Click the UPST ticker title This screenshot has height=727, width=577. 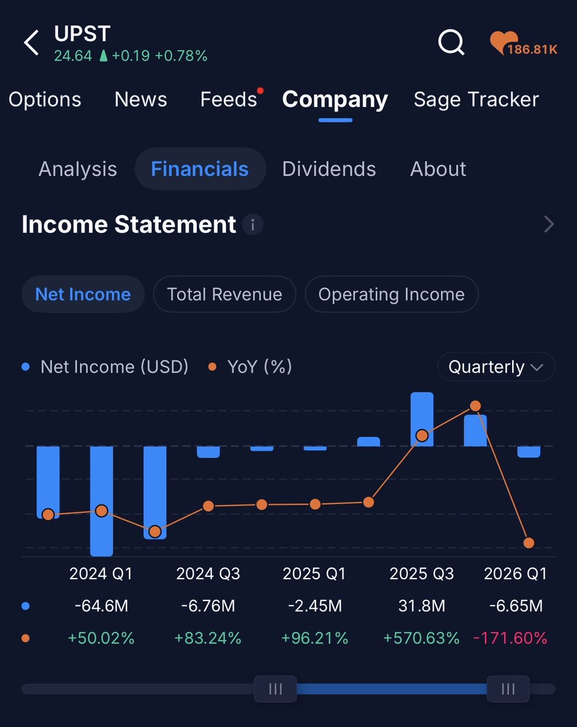click(x=82, y=33)
